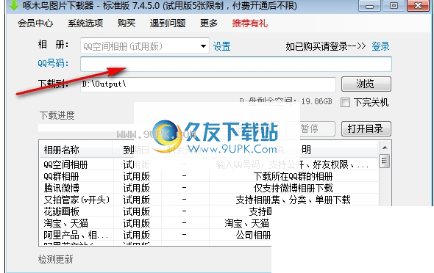Click the 相册名称 column header
The height and width of the screenshot is (273, 434).
tap(76, 150)
